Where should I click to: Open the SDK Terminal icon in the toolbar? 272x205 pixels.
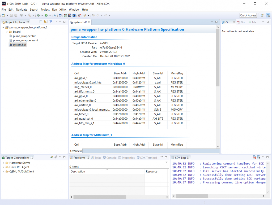pos(74,15)
